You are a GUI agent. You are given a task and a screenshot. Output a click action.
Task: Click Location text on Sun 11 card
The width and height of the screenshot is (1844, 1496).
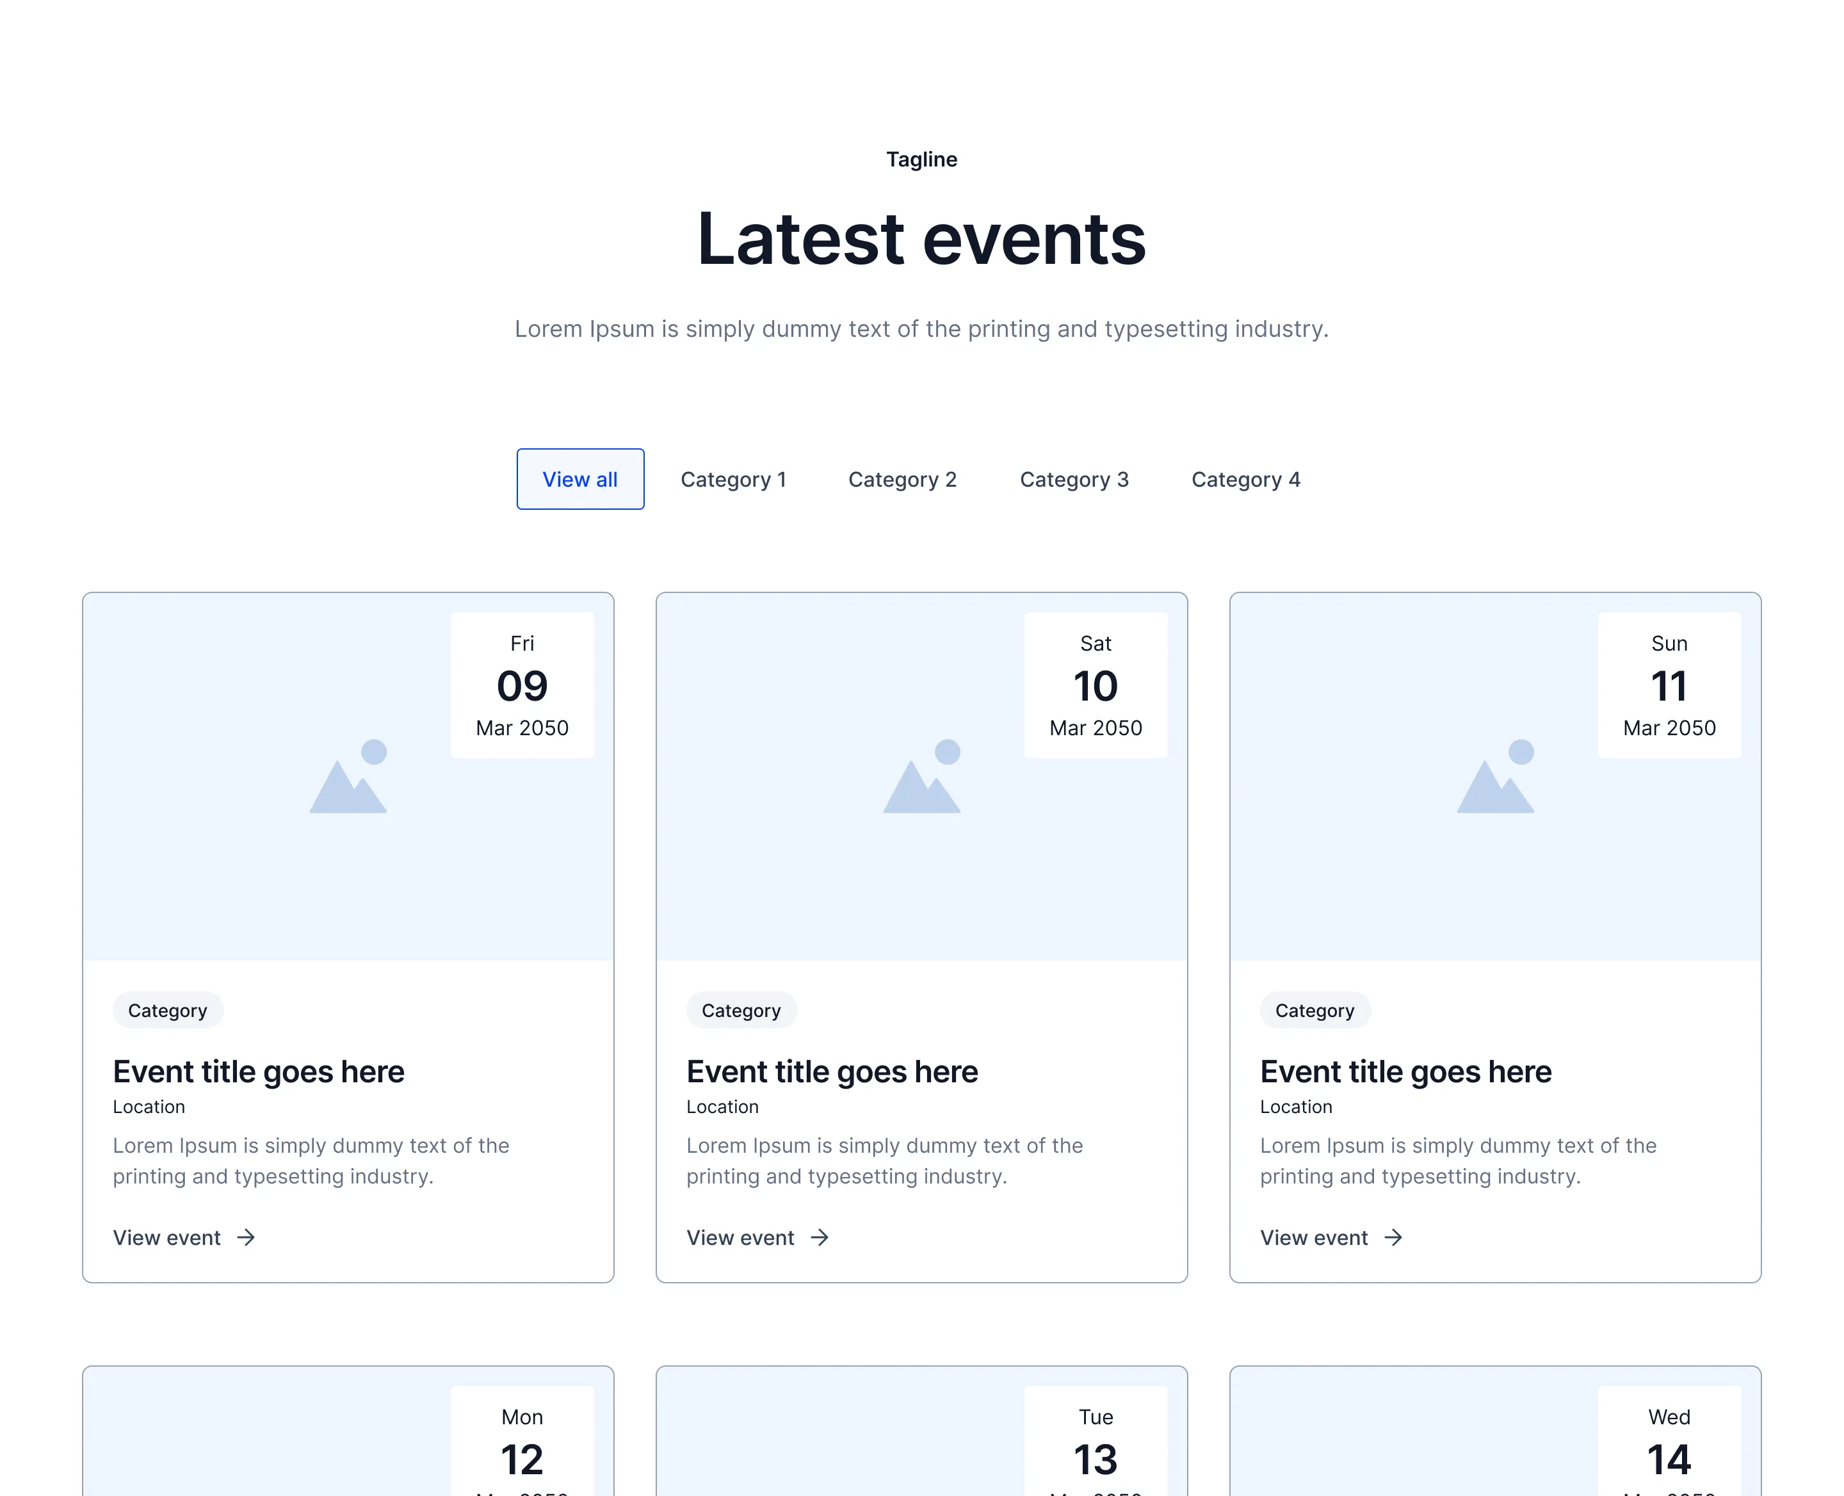(1297, 1107)
